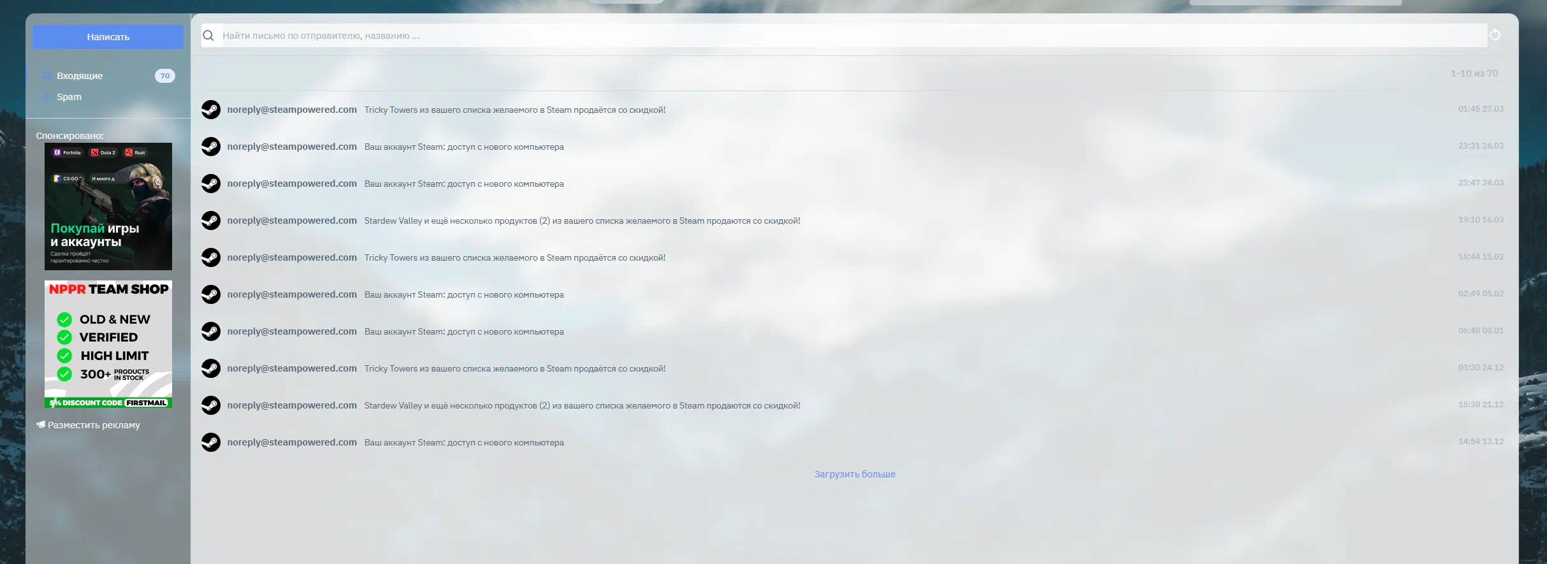The width and height of the screenshot is (1547, 564).
Task: Click Steam avatar on the 14:54 13.12 email
Action: coord(211,442)
